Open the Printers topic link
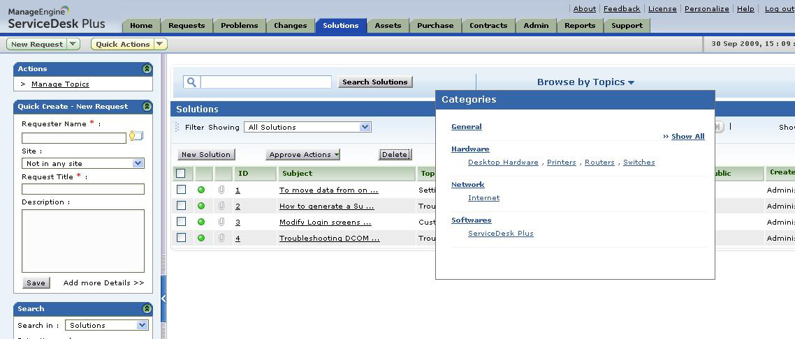 (561, 163)
